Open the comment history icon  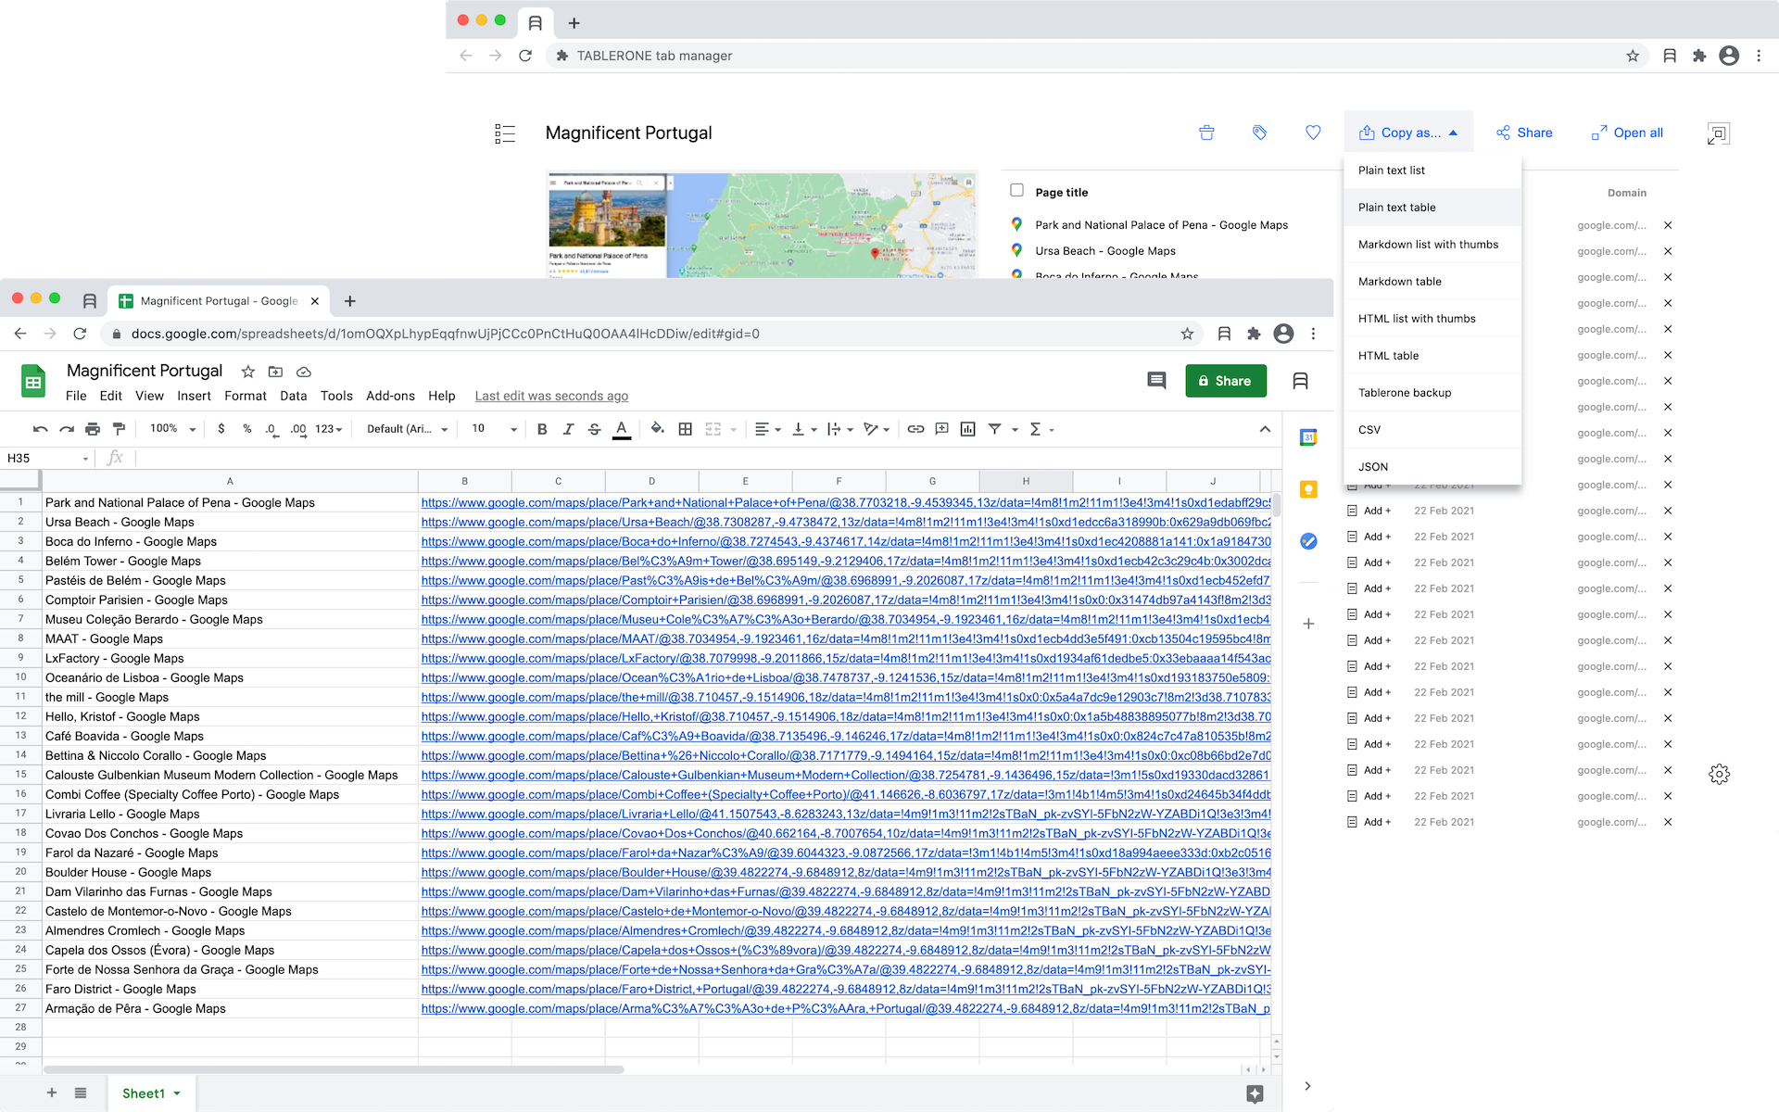click(1156, 381)
